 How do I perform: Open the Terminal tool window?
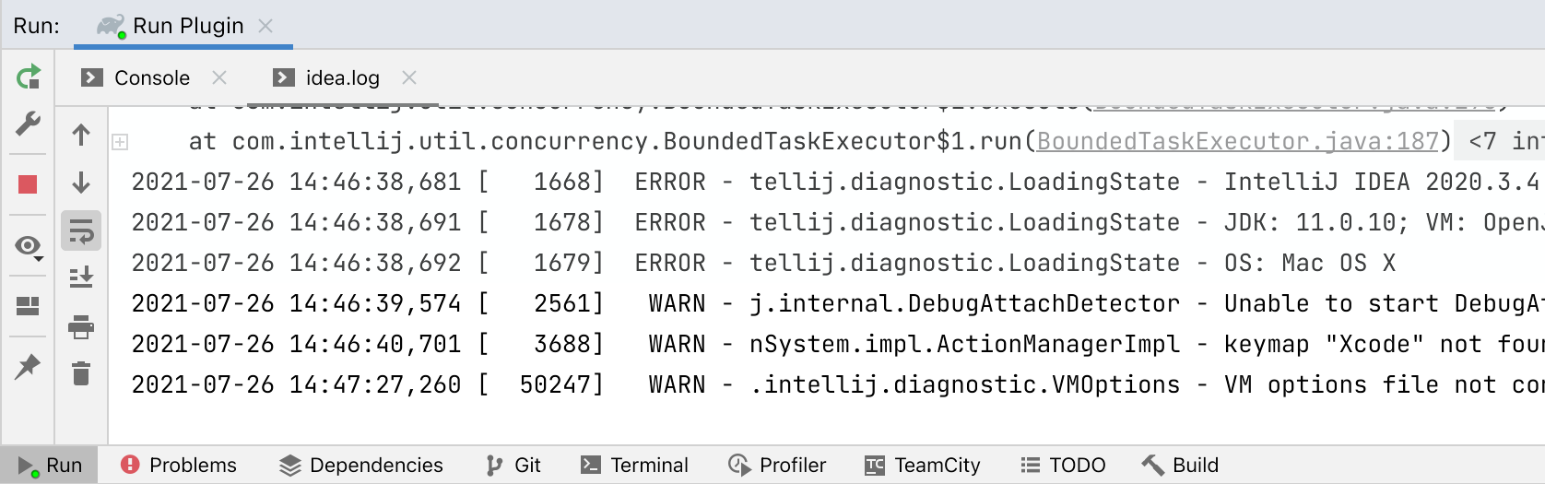click(x=634, y=465)
